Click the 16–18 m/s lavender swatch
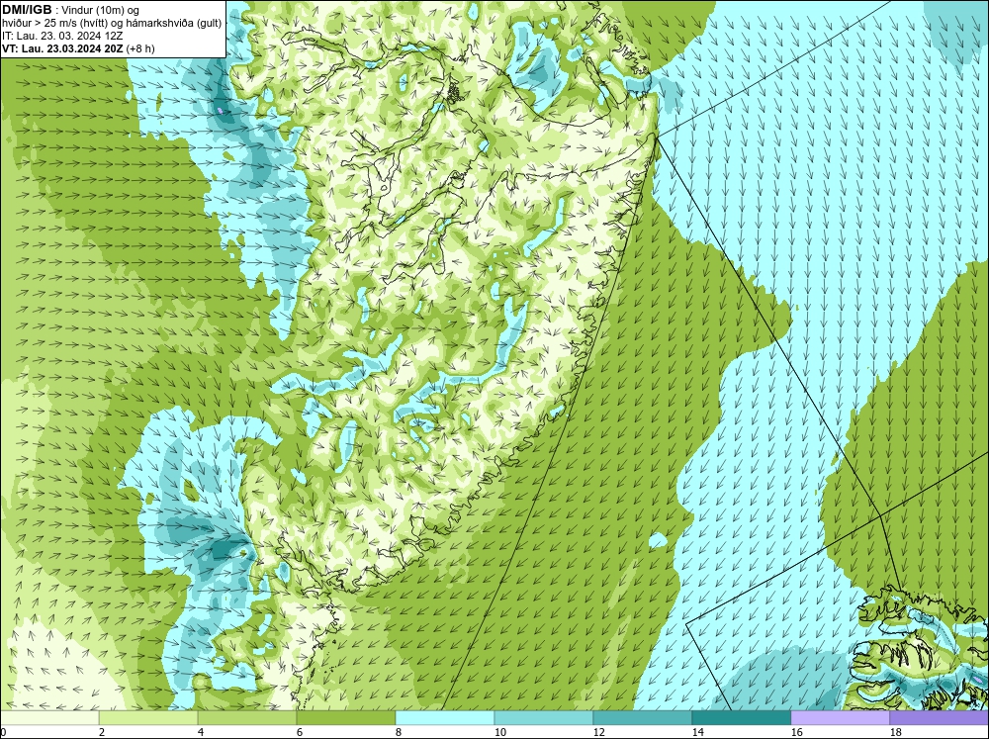Screen dimensions: 989x739 coord(840,717)
